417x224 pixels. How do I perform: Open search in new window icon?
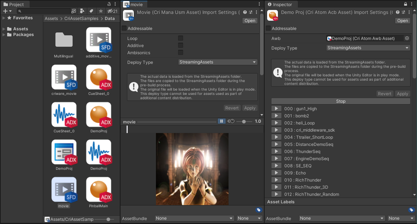[74, 11]
